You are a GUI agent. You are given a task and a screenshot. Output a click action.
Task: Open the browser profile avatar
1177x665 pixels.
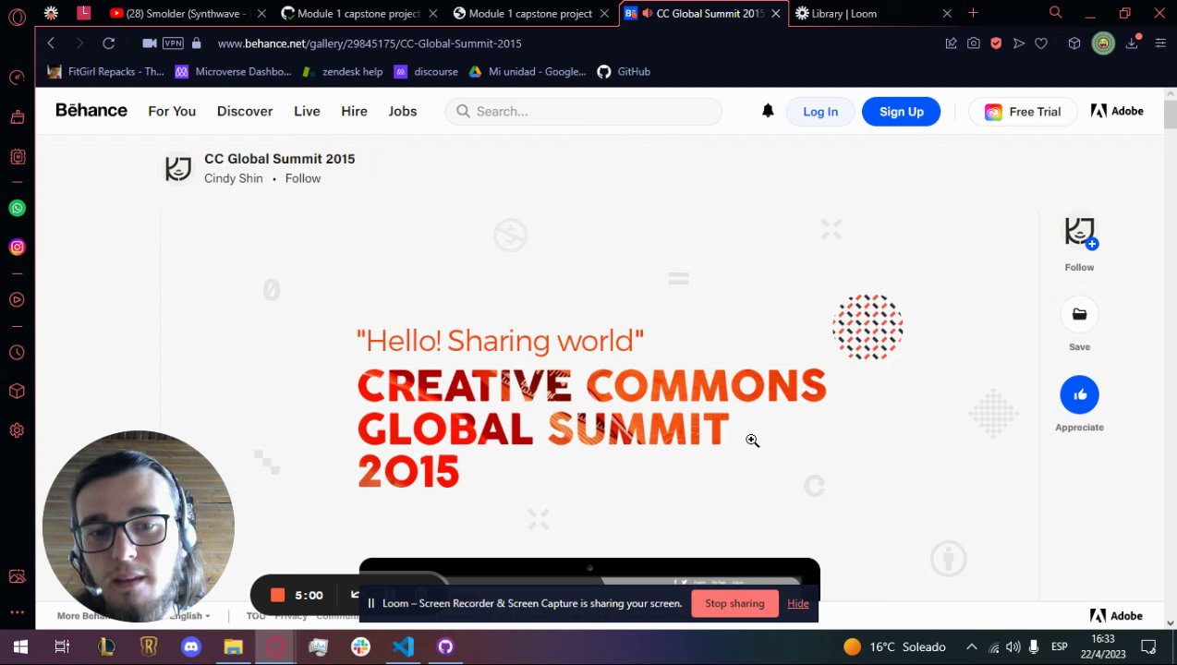pyautogui.click(x=1103, y=43)
